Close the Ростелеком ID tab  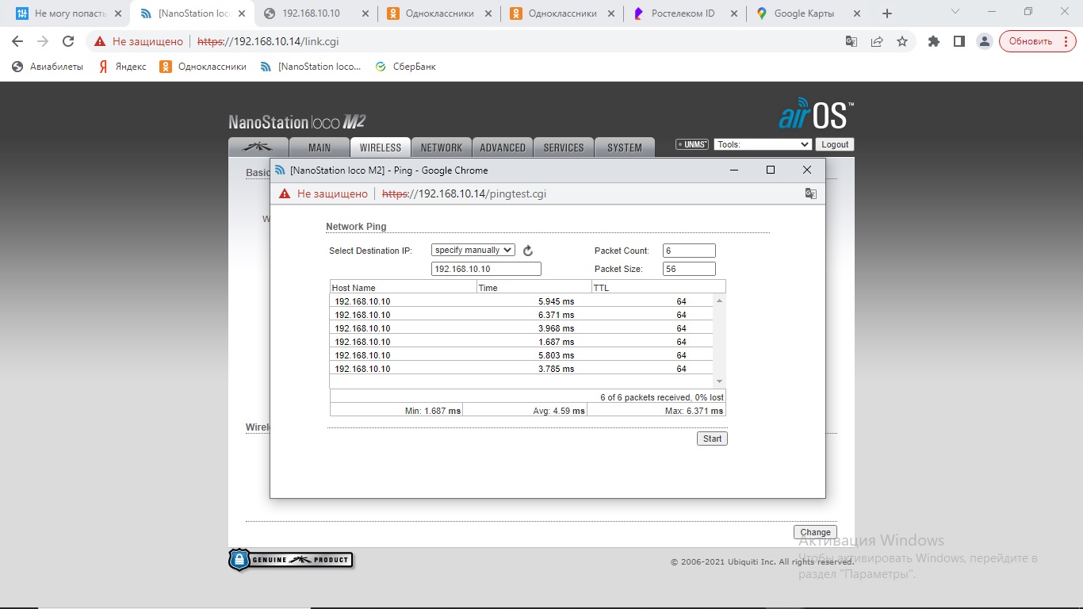click(x=733, y=13)
